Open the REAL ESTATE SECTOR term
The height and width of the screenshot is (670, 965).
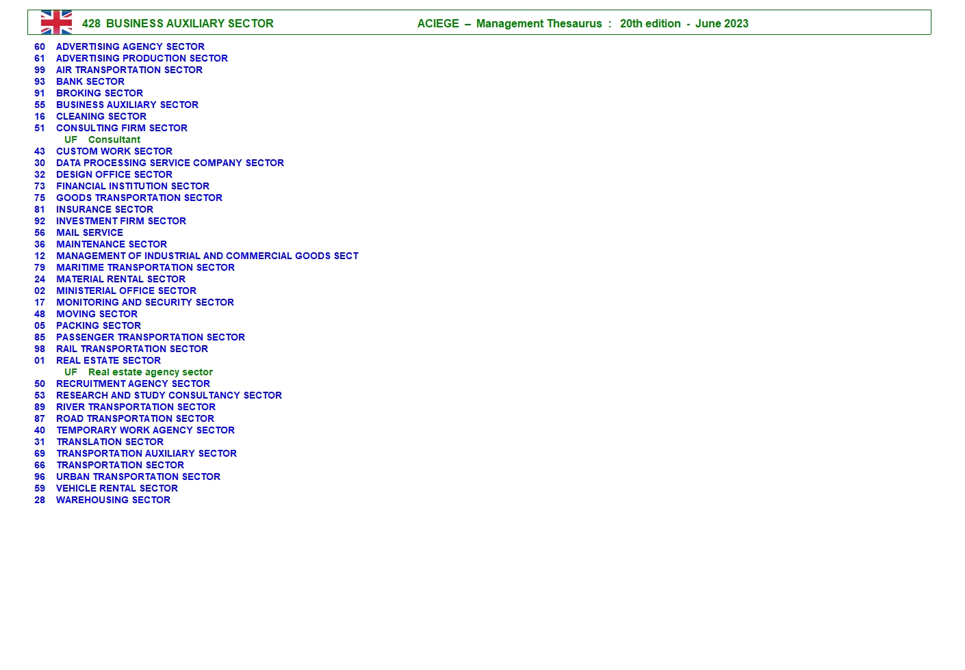coord(108,361)
